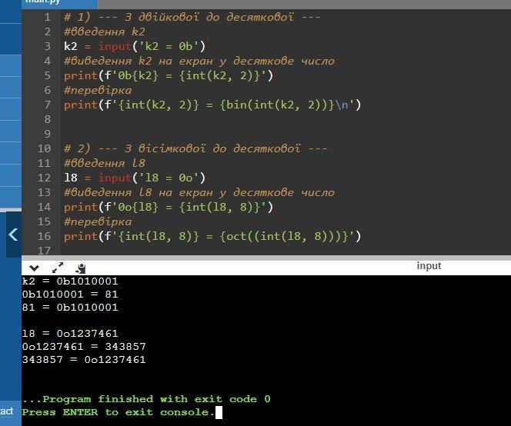This screenshot has width=511, height=426.
Task: Click comment '# 1) --- З двійкової до десяткової'
Action: (192, 17)
